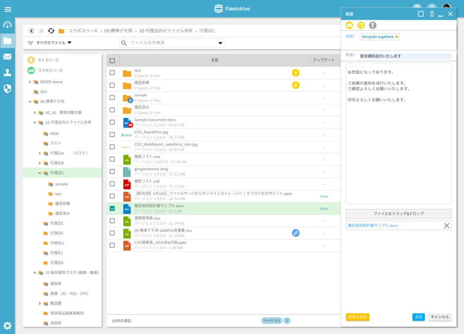Open the hamburger main menu
Viewport: 464px width, 334px height.
(7, 9)
